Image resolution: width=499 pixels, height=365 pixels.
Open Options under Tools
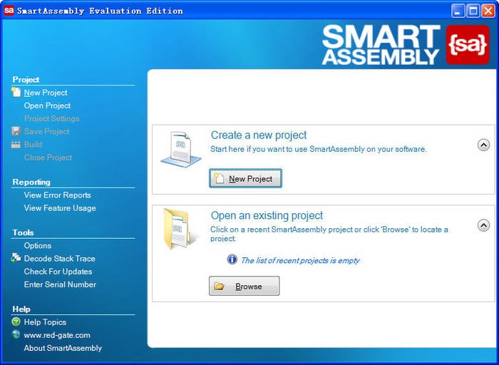tap(38, 246)
